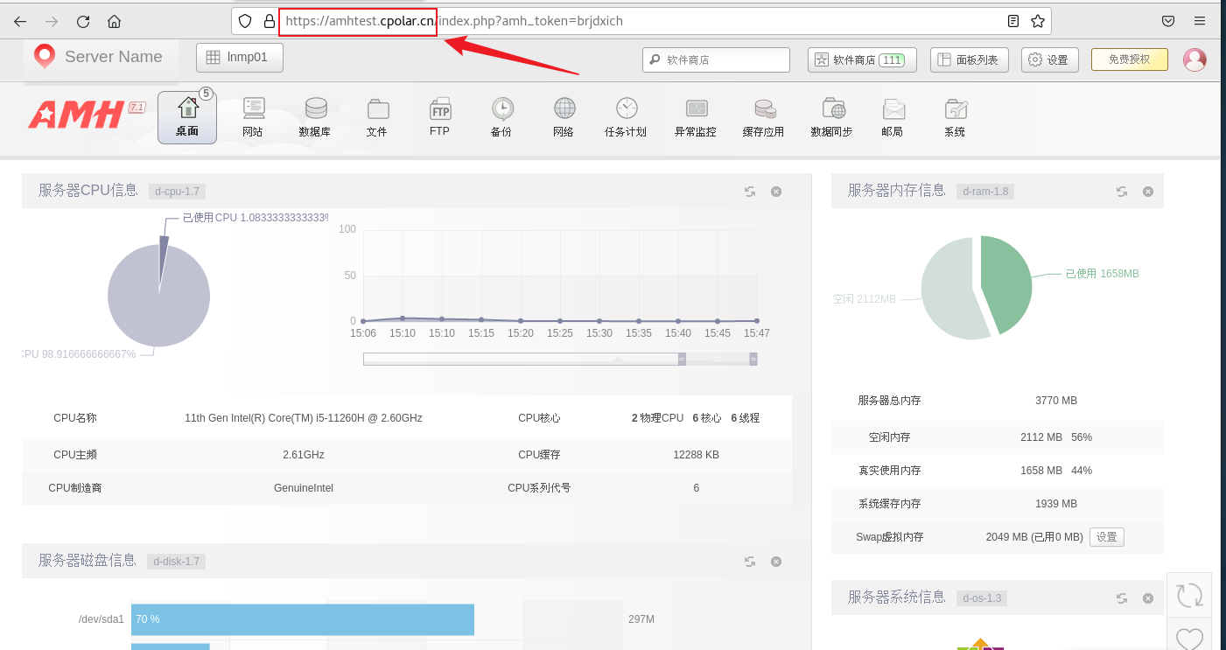Image resolution: width=1226 pixels, height=650 pixels.
Task: Click the 12288 KB CPU cache value
Action: click(x=697, y=455)
